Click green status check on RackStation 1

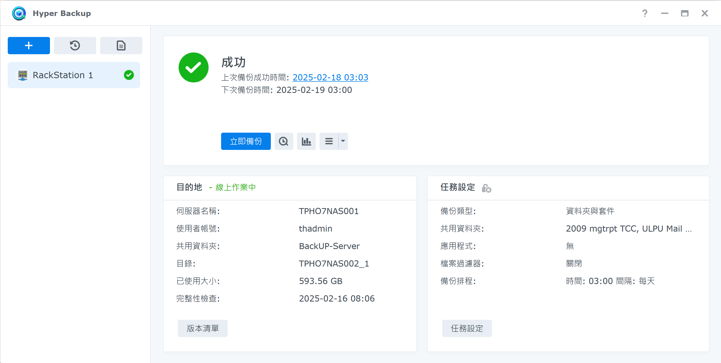(129, 75)
